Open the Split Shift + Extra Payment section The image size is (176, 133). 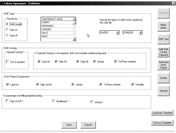point(164,52)
